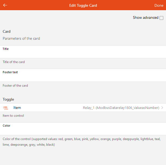Focus the Footer text input field

point(83,78)
